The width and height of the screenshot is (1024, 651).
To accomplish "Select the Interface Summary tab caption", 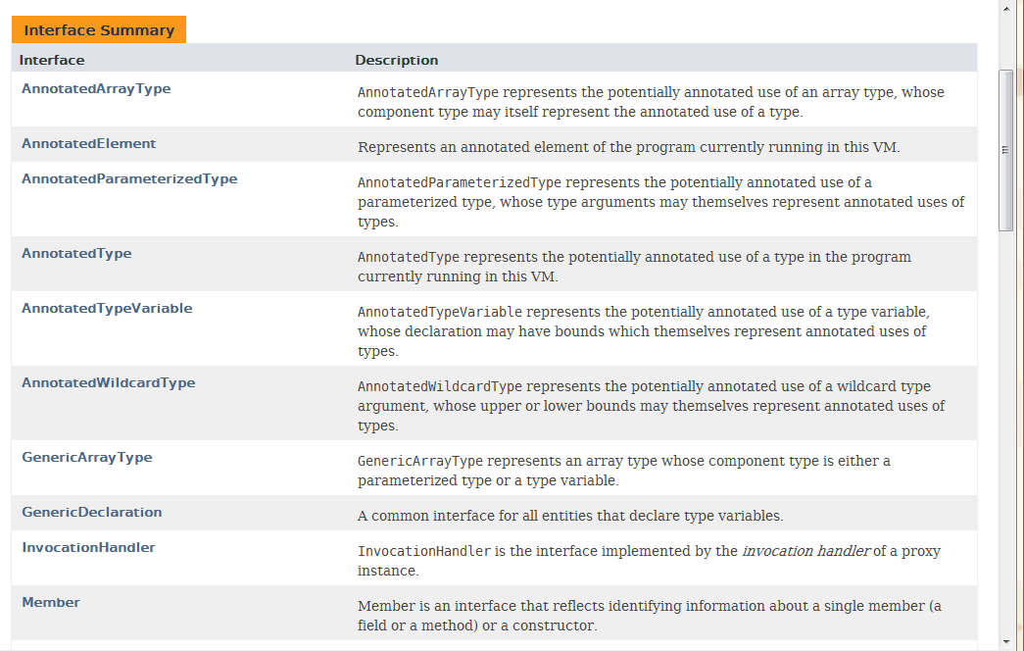I will click(x=99, y=30).
